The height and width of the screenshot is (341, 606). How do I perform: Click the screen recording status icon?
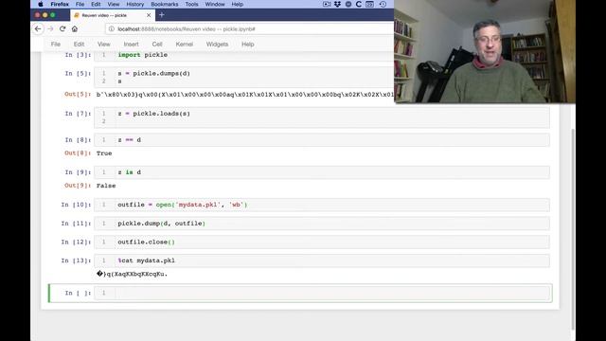pyautogui.click(x=327, y=4)
